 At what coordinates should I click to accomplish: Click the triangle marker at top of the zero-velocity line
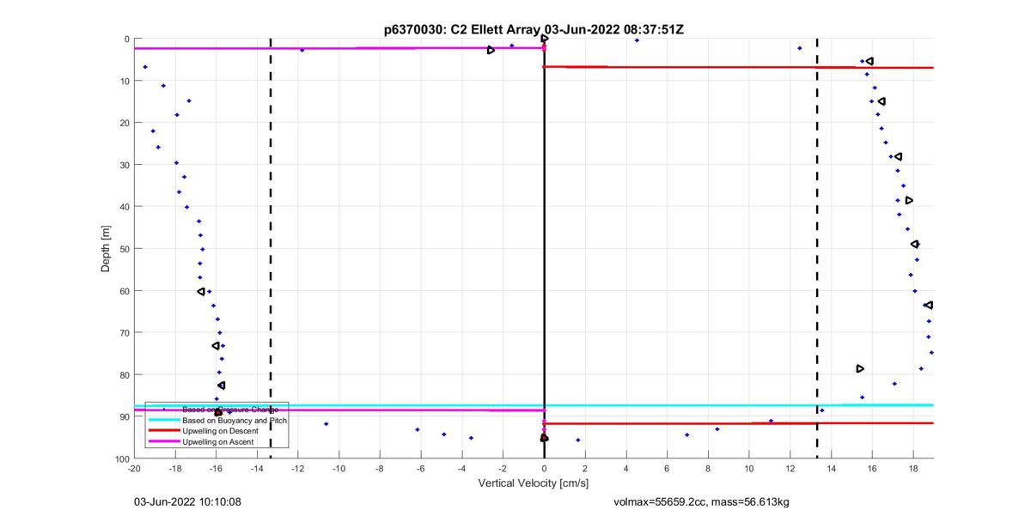click(545, 39)
